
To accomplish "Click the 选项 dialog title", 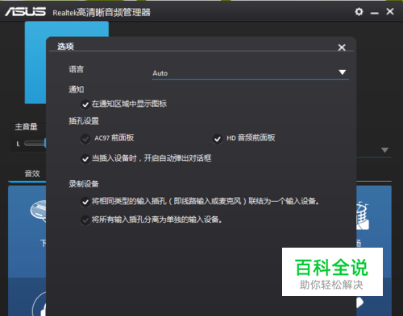I will tap(65, 47).
